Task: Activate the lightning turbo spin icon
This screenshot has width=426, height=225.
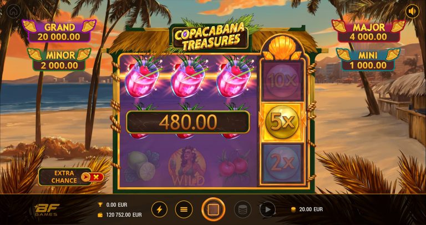Action: tap(160, 209)
